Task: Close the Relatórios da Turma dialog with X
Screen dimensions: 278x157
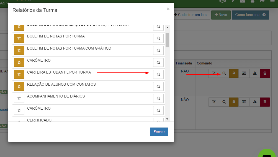Action: click(x=168, y=9)
